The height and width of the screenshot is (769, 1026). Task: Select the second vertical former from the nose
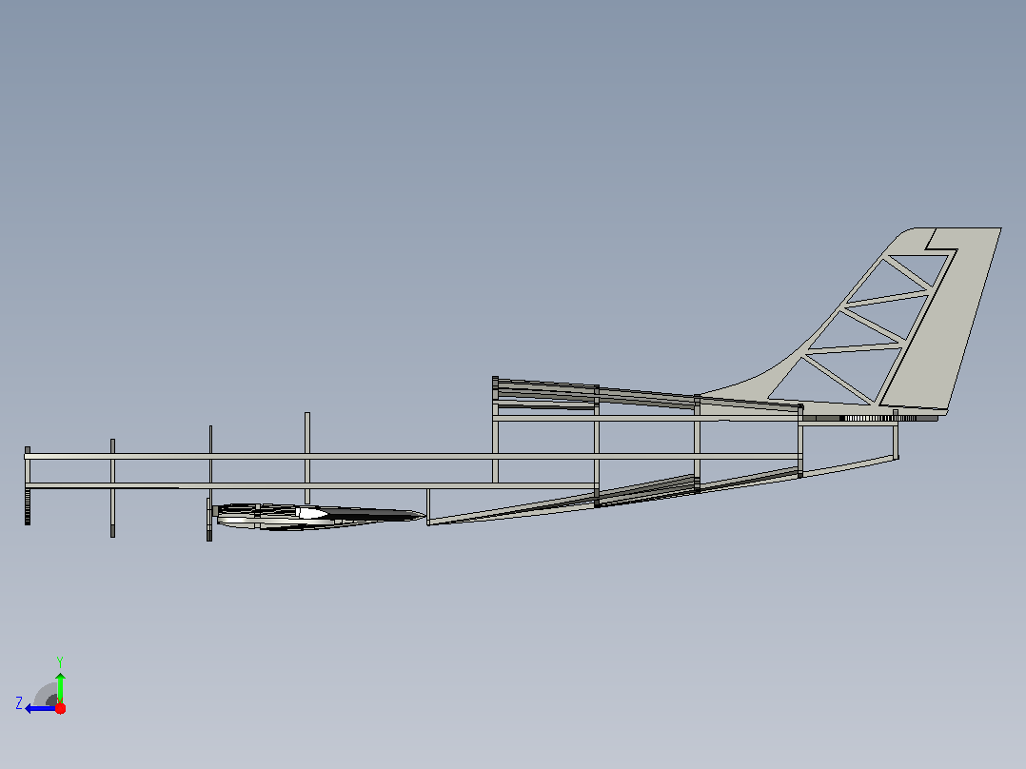112,488
